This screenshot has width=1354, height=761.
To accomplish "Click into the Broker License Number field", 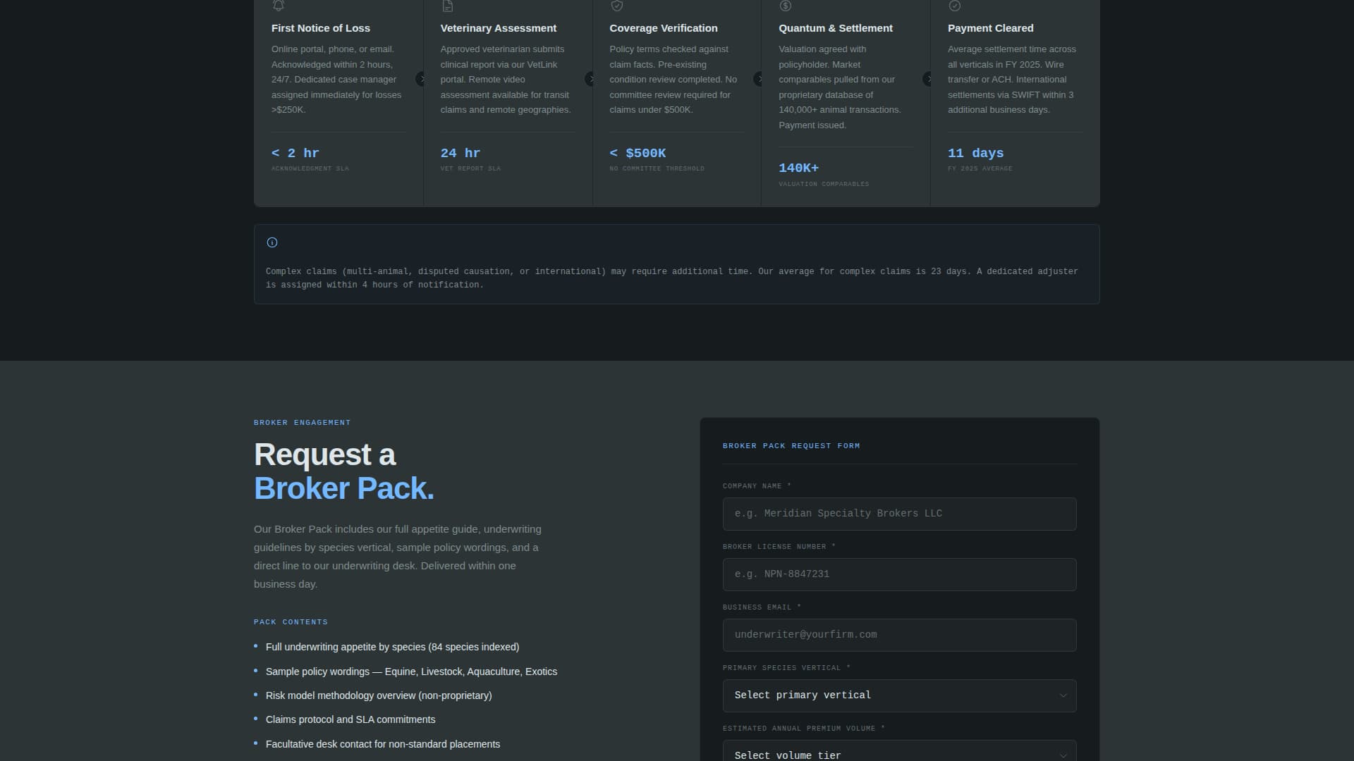I will [899, 574].
